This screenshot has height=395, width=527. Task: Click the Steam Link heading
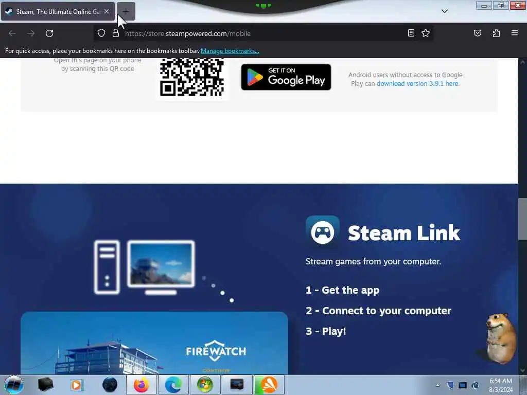[404, 233]
